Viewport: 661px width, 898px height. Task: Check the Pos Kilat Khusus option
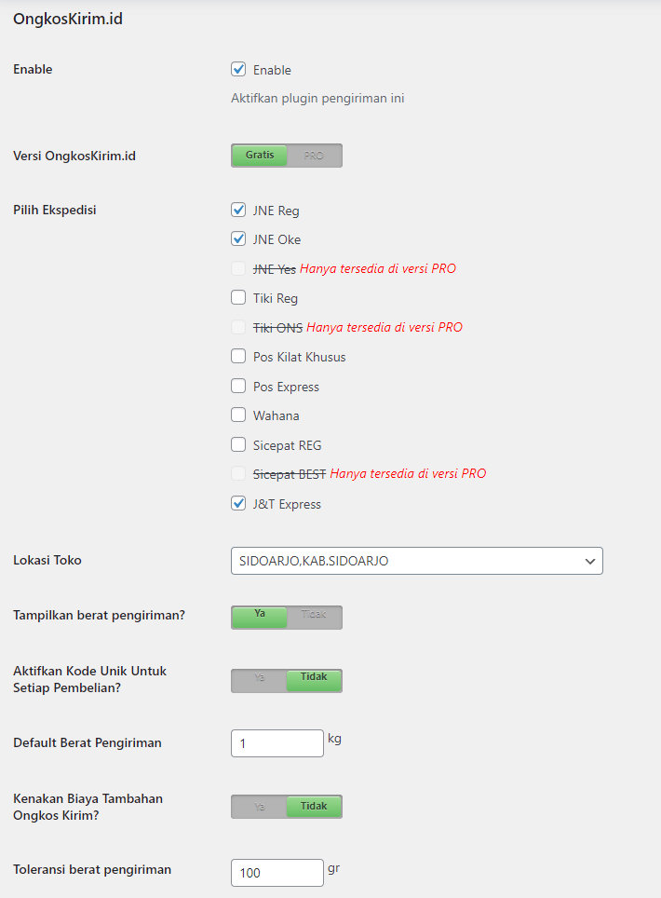pos(238,357)
